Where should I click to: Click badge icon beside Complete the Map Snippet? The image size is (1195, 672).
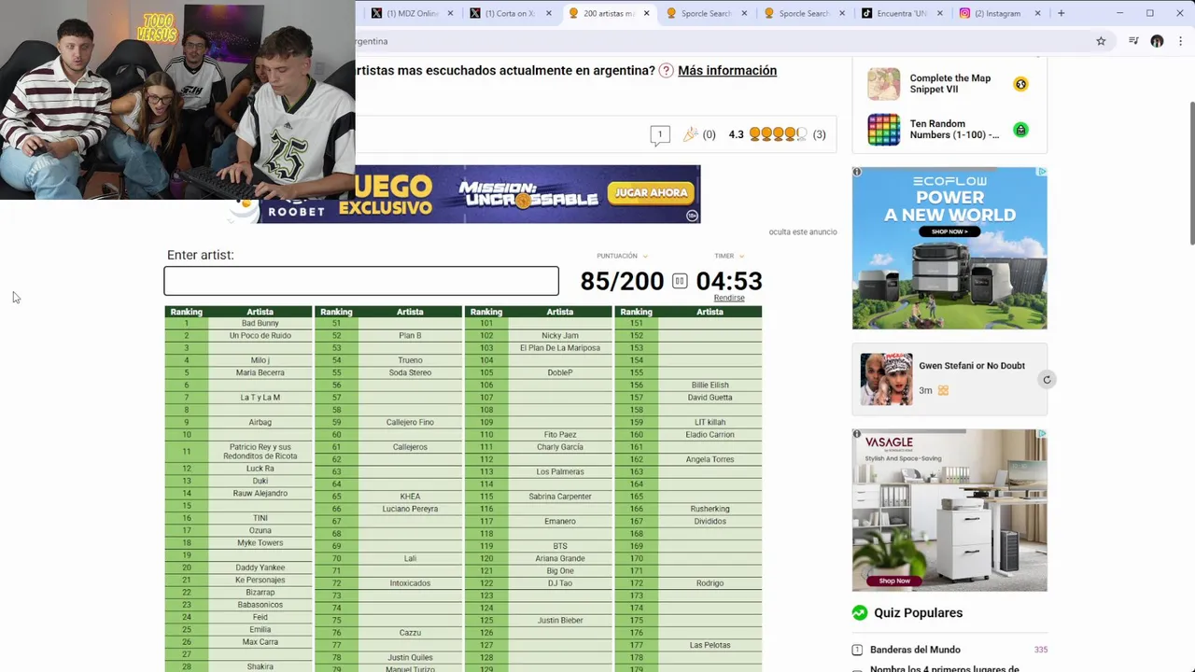[x=1020, y=84]
